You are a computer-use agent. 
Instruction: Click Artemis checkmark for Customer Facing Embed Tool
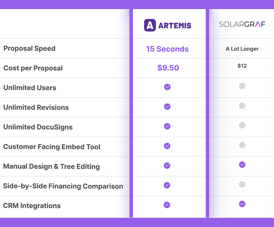(167, 146)
